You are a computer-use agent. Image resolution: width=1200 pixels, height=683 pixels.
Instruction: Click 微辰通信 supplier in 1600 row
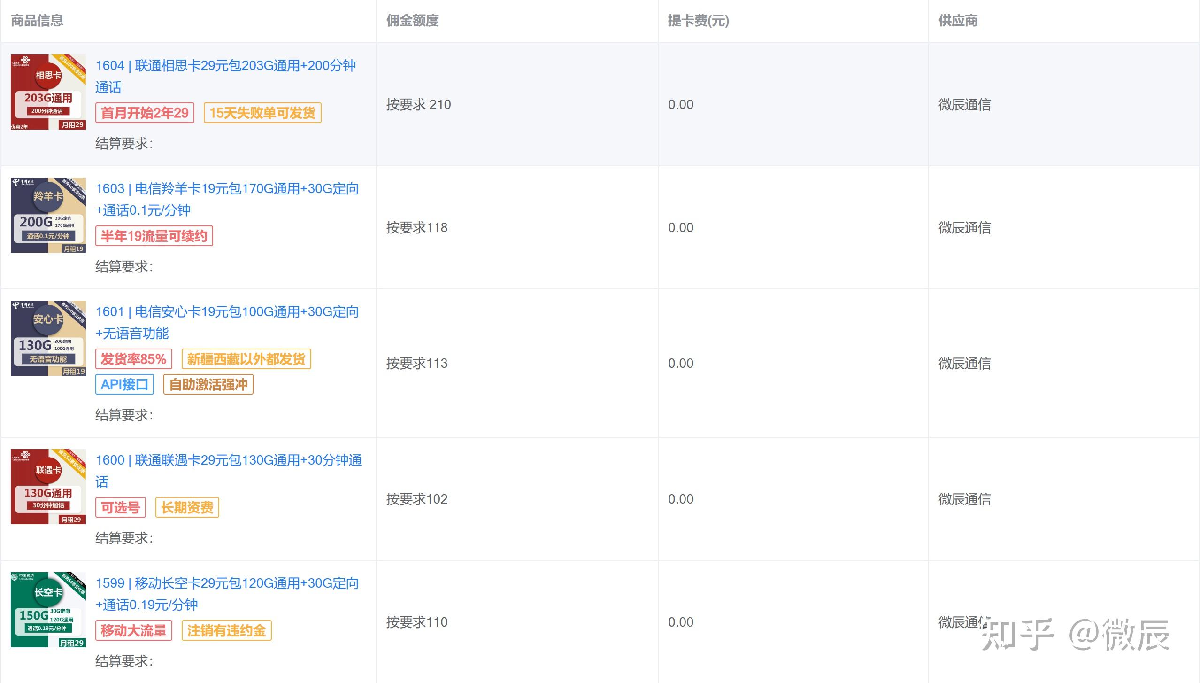click(x=965, y=499)
